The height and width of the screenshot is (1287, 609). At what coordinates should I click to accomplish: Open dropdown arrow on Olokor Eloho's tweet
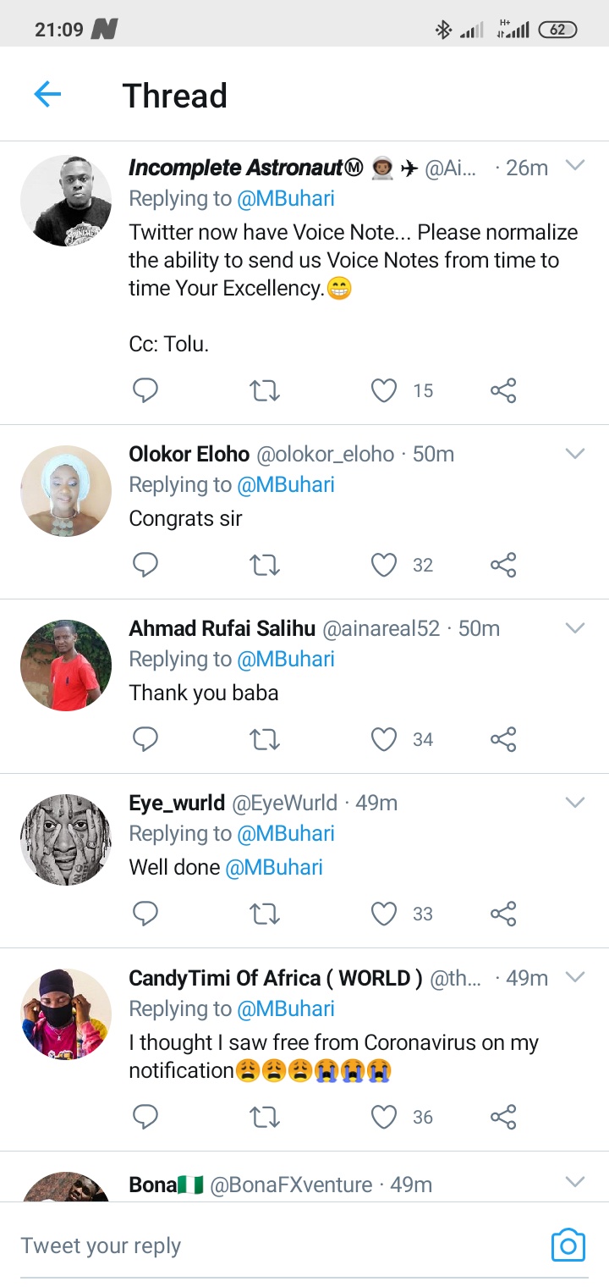575,454
